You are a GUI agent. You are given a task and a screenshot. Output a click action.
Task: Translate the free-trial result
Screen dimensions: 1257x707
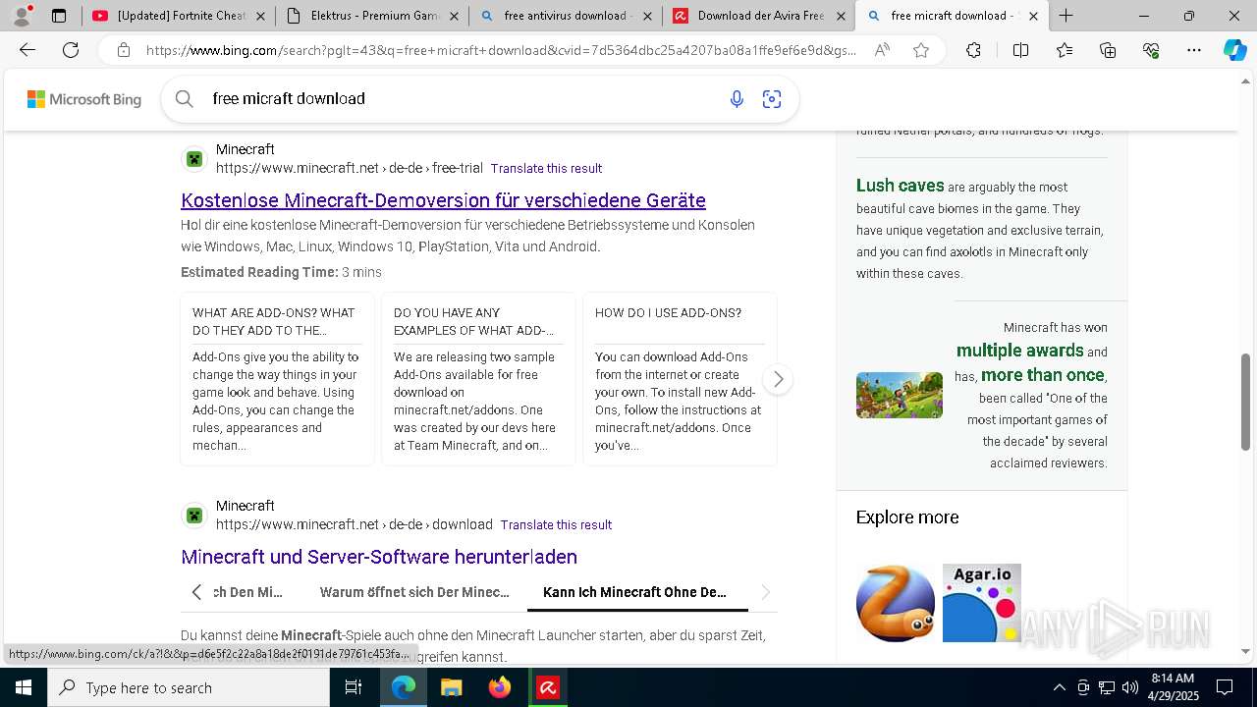click(546, 169)
